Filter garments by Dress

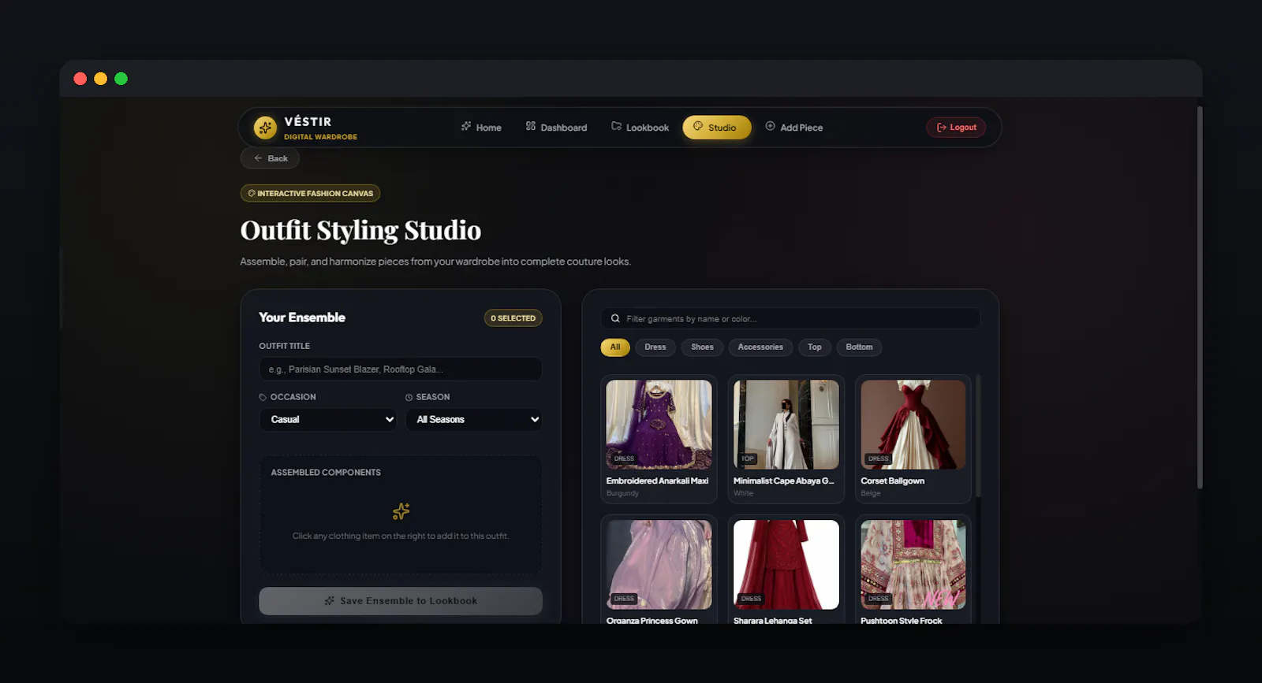(x=655, y=347)
